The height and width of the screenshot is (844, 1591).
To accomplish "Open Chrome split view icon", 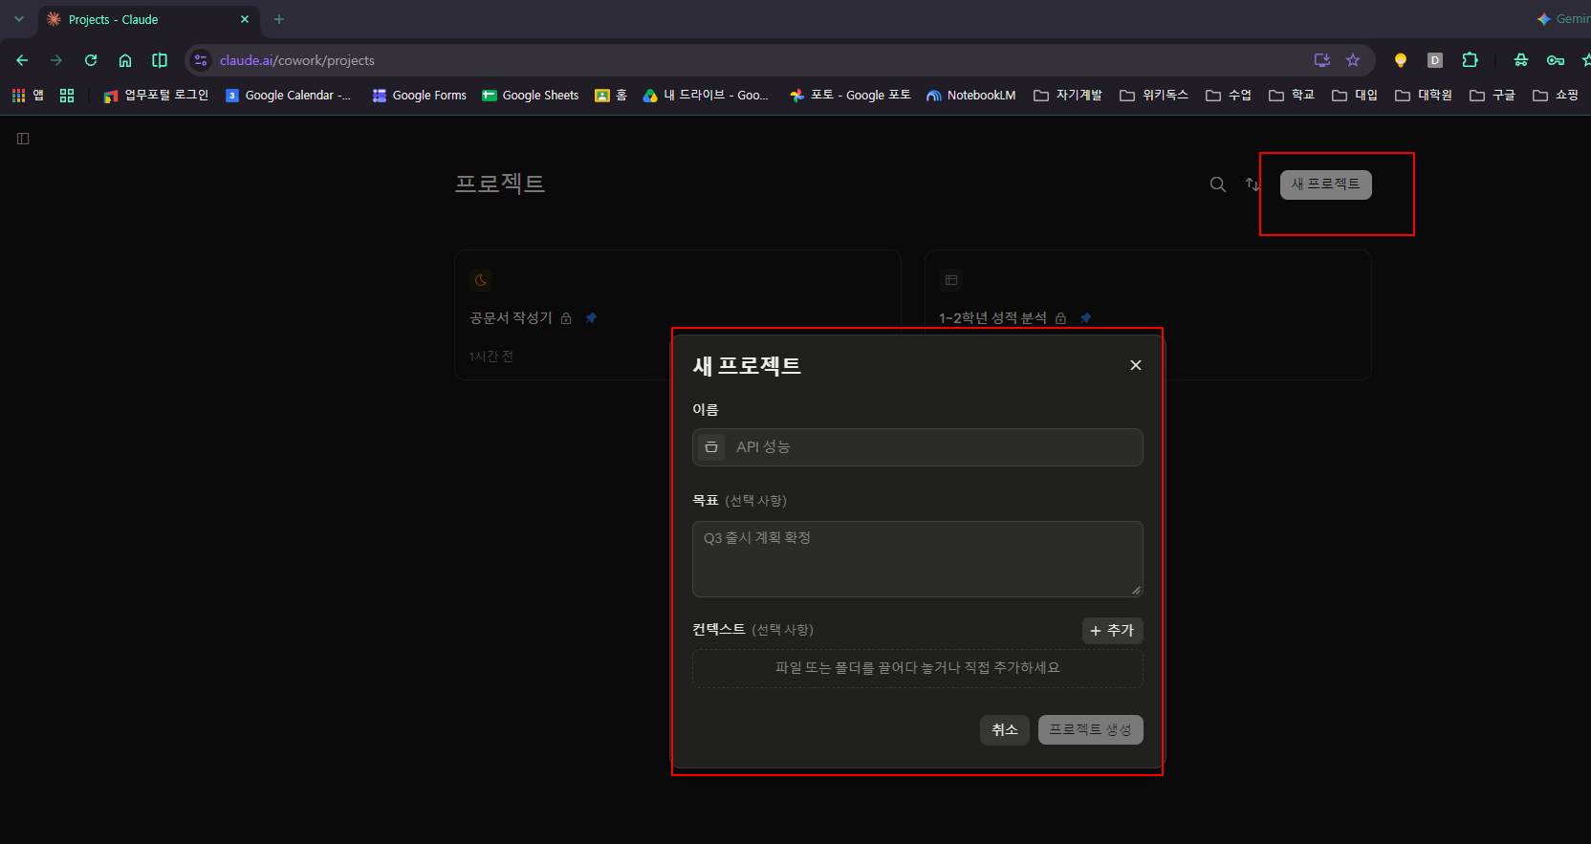I will pos(160,60).
